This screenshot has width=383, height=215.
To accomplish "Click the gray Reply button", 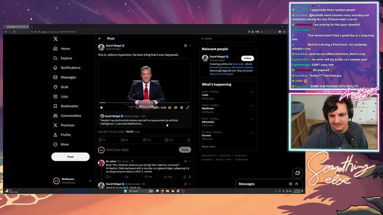I will (185, 150).
